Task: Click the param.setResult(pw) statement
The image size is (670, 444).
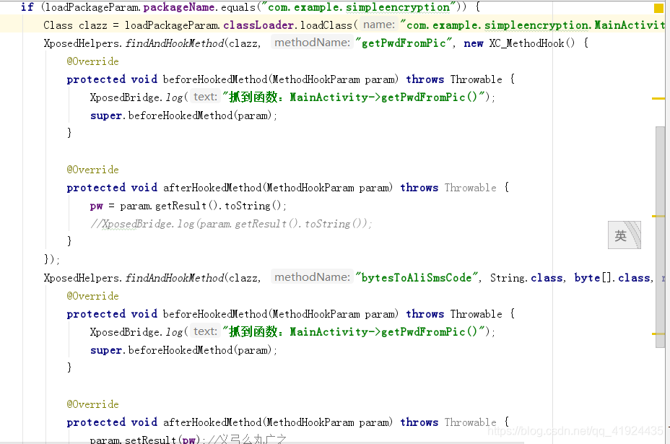Action: click(x=148, y=439)
